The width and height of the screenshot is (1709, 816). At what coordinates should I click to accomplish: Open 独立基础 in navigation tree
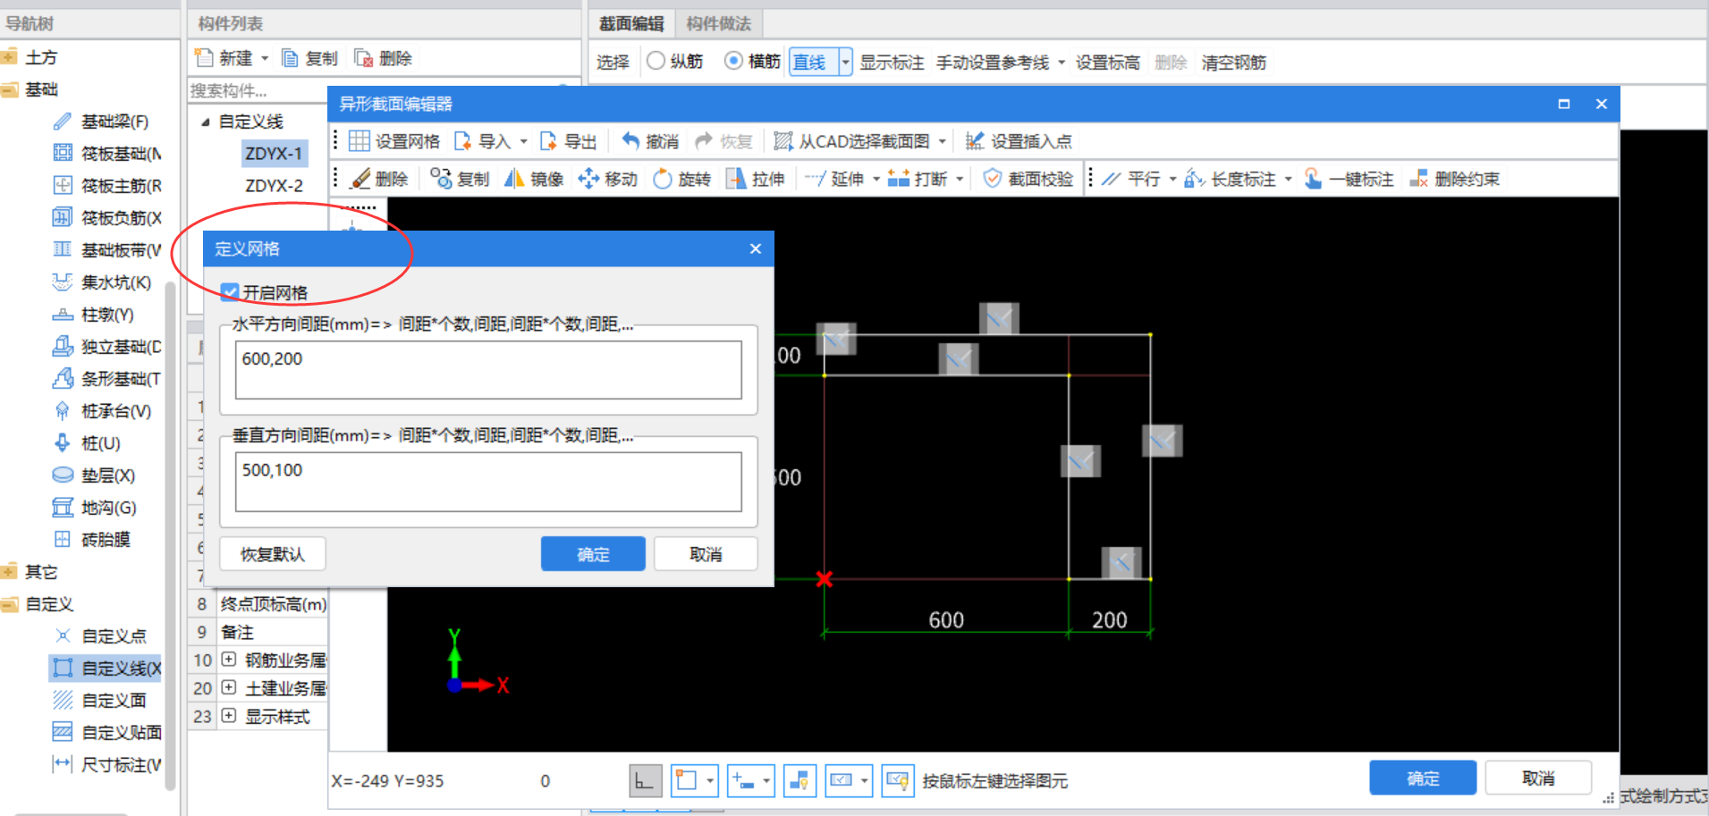pyautogui.click(x=107, y=347)
